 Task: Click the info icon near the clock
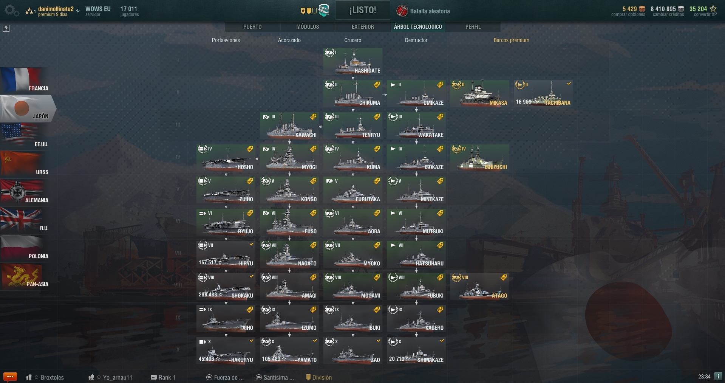[718, 377]
